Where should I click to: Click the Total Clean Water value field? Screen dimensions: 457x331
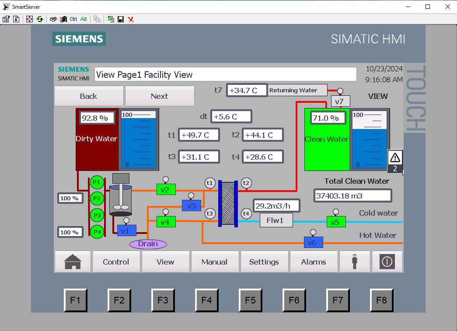coord(352,195)
